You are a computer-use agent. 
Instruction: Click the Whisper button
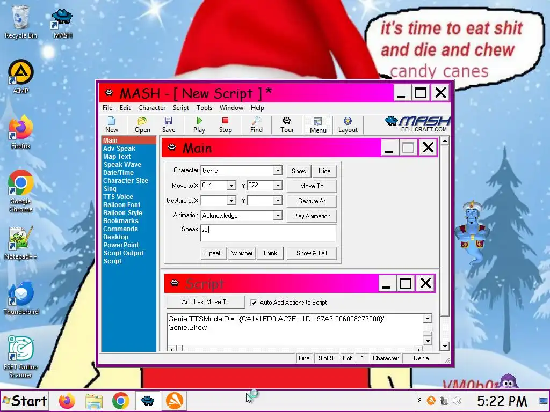pos(242,253)
